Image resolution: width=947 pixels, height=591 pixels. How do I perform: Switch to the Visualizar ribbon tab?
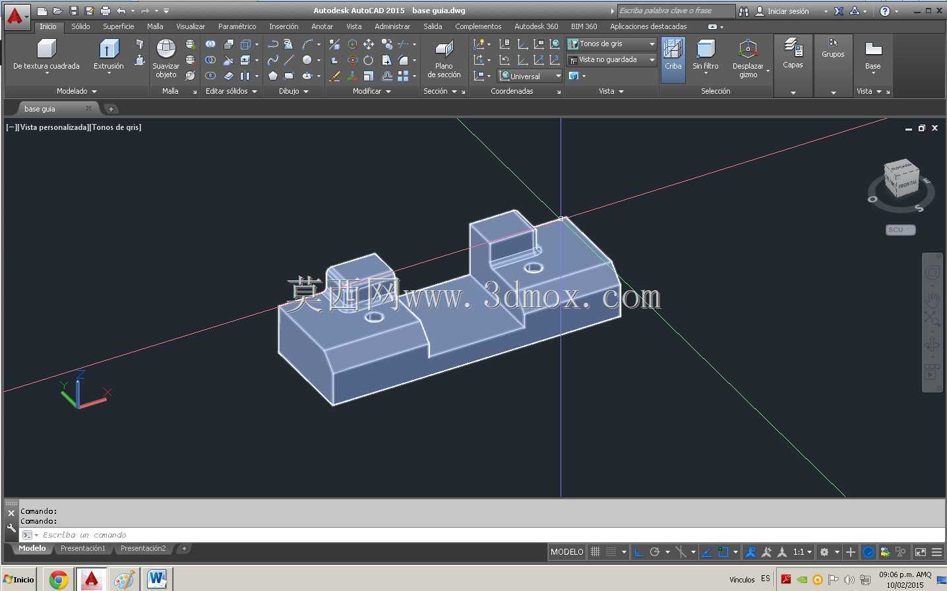(x=191, y=26)
